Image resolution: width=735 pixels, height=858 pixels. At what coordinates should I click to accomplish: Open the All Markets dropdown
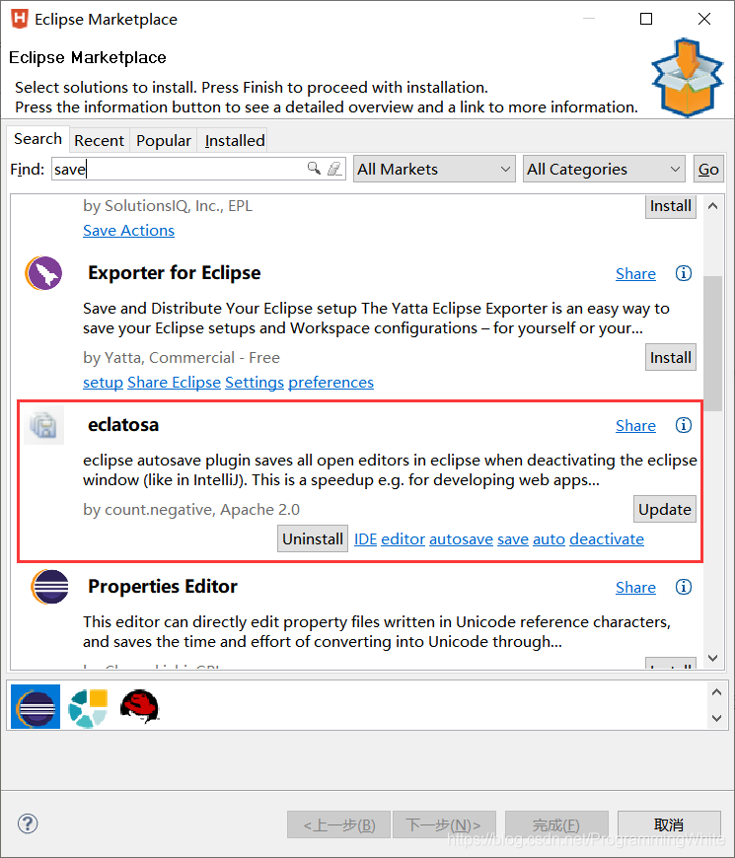click(x=434, y=169)
